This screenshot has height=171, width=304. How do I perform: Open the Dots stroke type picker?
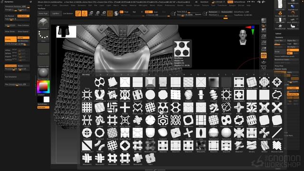(43, 36)
